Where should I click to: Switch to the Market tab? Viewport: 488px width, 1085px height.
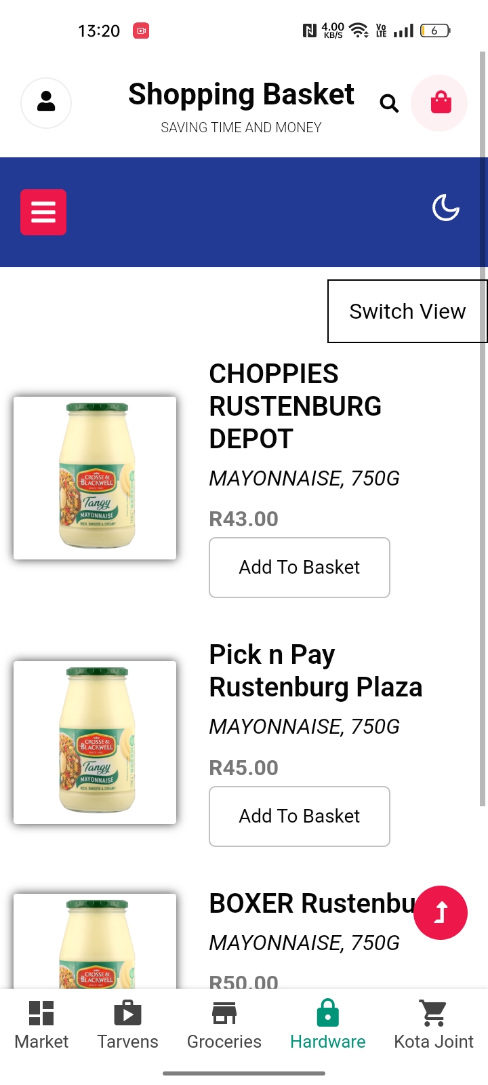[41, 1024]
